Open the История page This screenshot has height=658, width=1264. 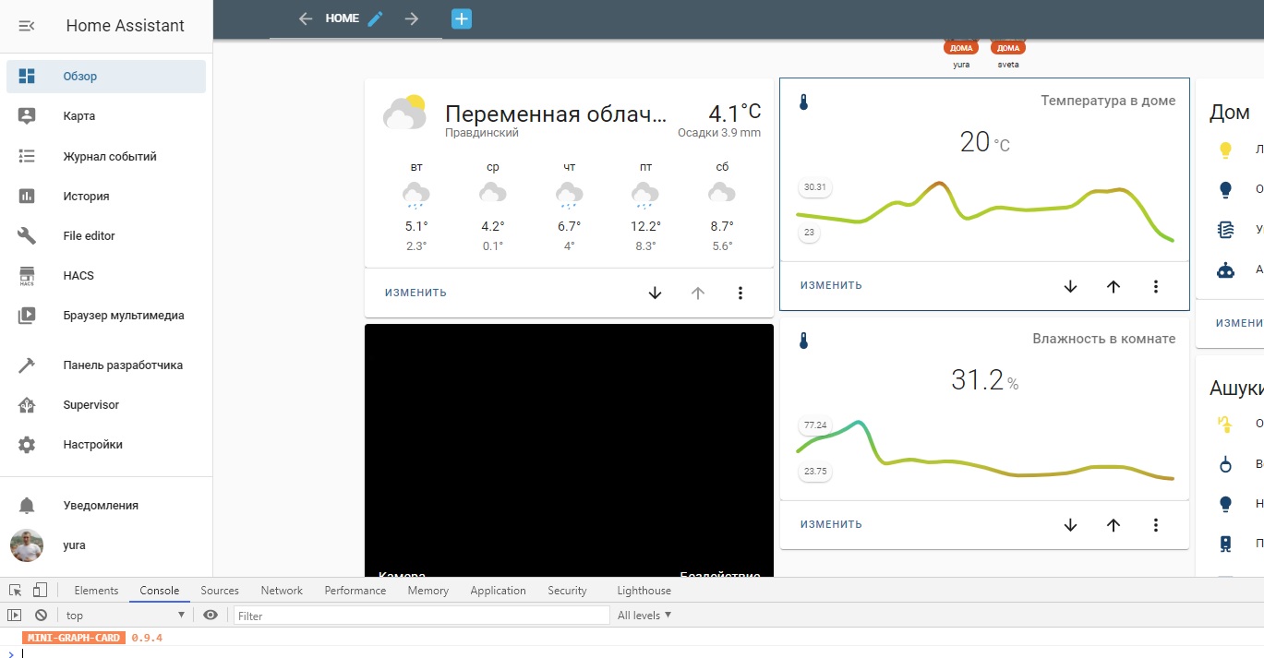[x=106, y=196]
